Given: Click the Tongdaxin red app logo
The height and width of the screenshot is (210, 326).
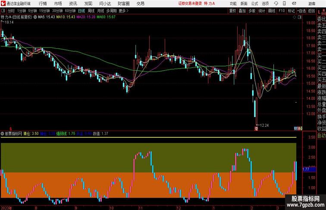Looking at the screenshot, I should [3, 3].
